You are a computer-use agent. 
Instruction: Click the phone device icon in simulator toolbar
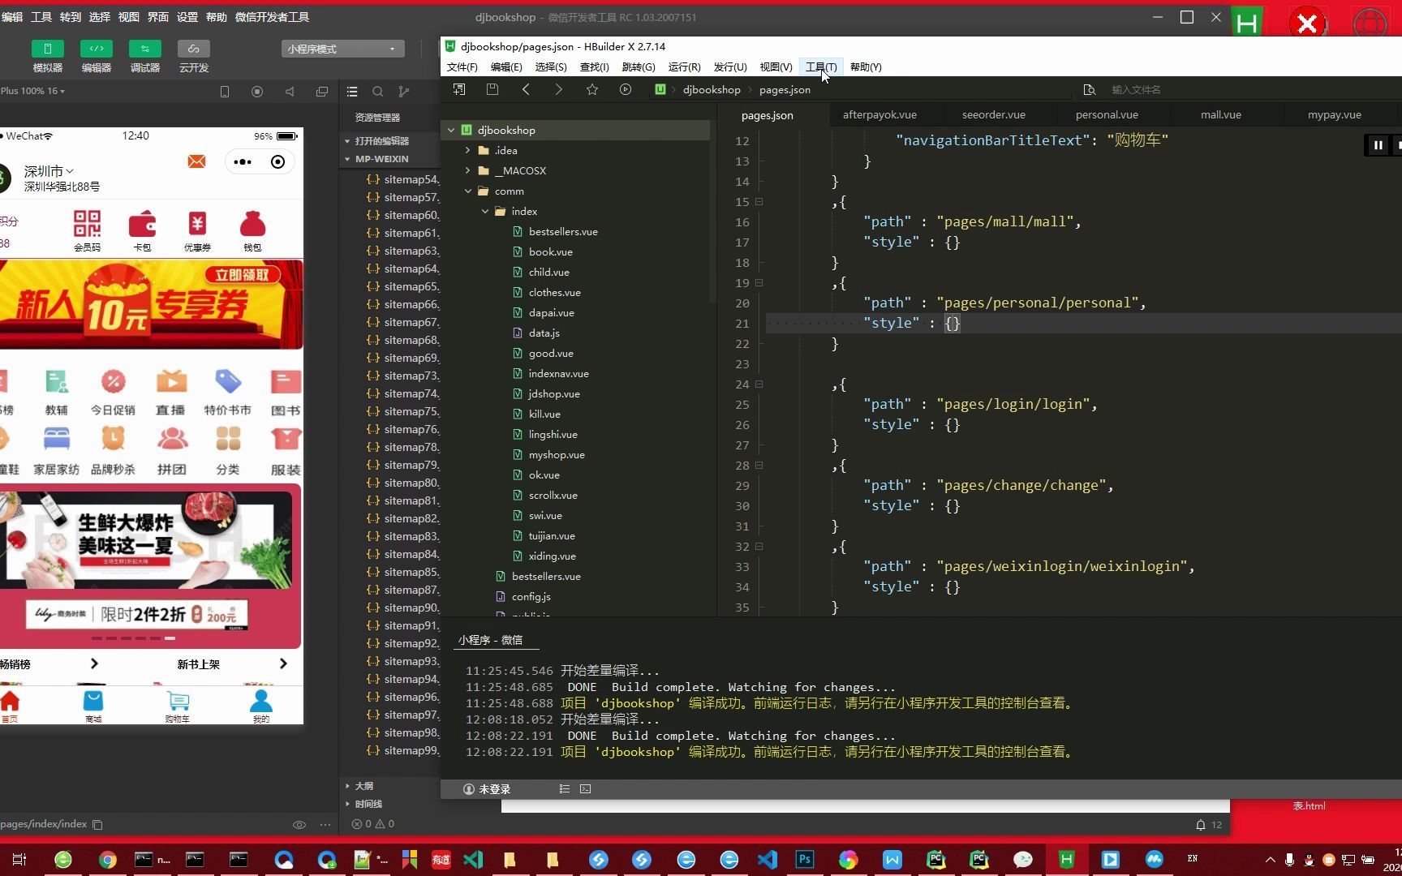(x=225, y=92)
